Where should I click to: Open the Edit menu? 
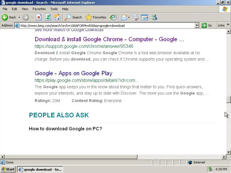(14, 9)
